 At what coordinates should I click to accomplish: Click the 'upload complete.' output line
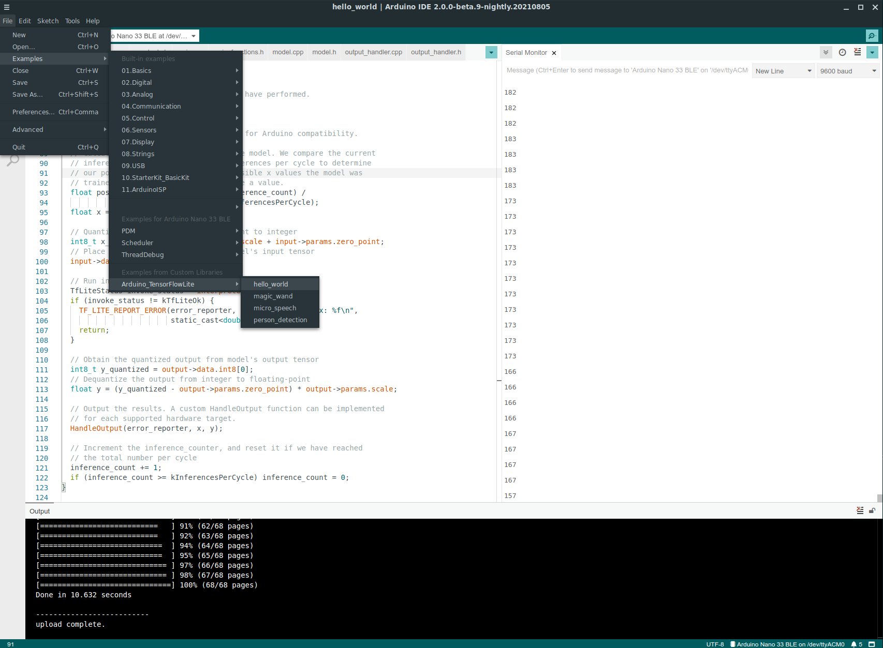[x=70, y=624]
